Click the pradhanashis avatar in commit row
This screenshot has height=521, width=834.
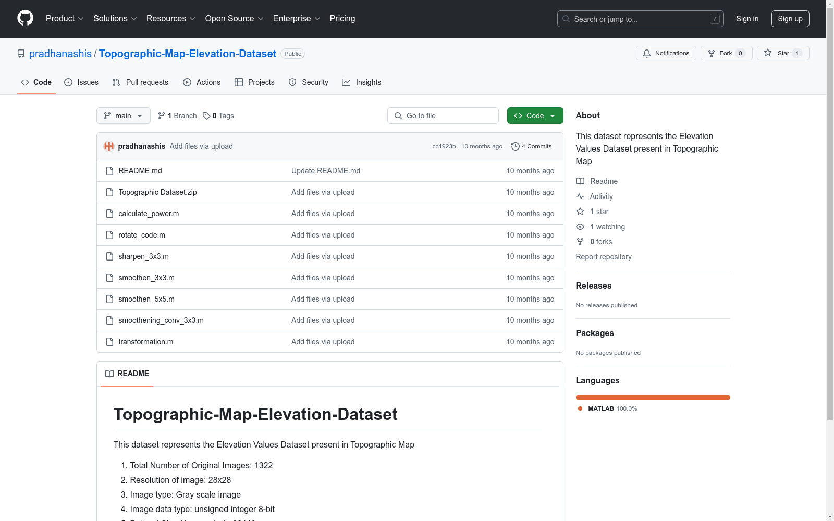point(109,146)
